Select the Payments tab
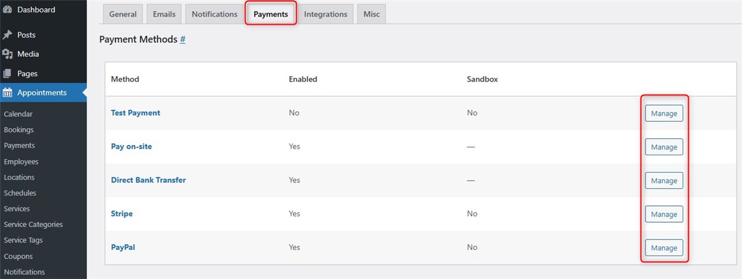The image size is (742, 279). [x=271, y=14]
